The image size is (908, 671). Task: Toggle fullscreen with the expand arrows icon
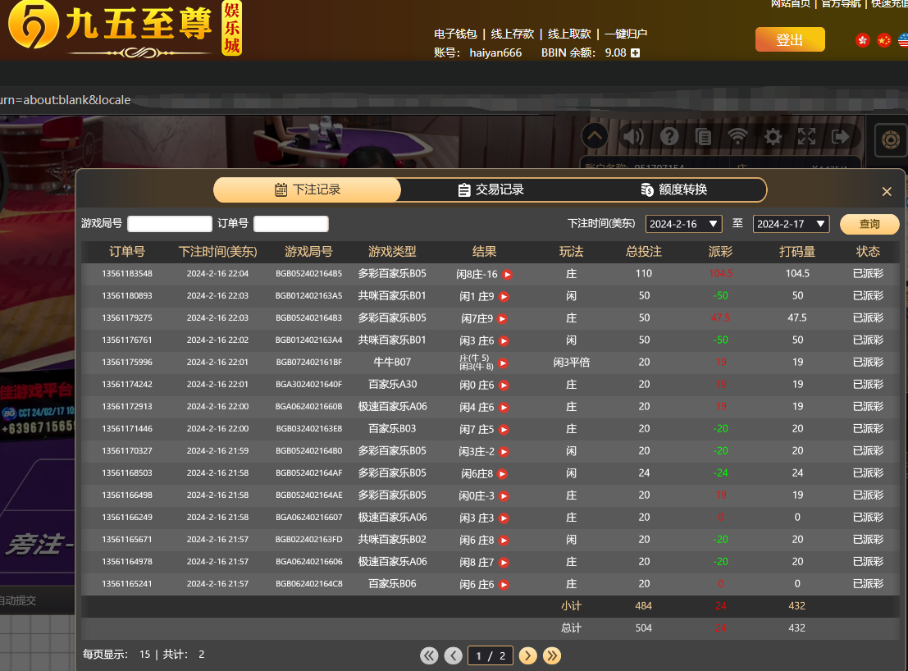[806, 137]
